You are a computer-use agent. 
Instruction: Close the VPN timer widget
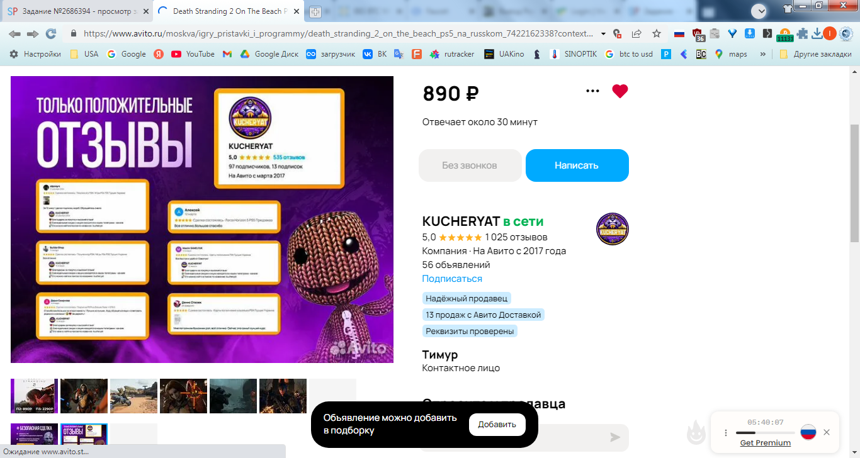[827, 432]
